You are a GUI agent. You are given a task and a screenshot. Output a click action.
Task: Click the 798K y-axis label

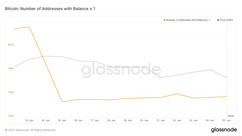coord(11,68)
